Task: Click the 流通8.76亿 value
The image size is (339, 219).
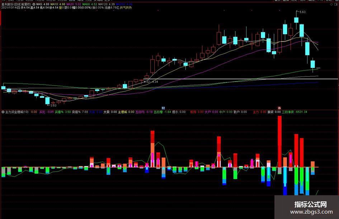Action: tap(112, 8)
